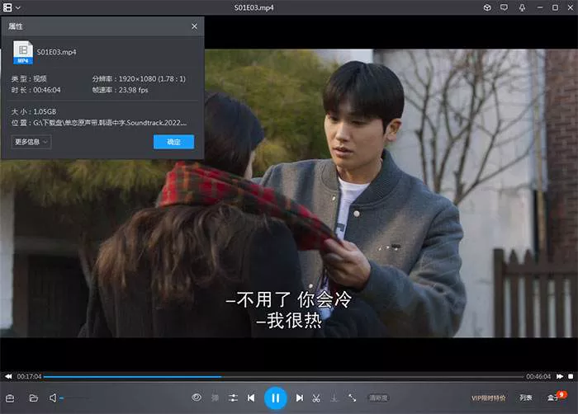Mute the audio via speaker icon
Screen dimensions: 578x414
coord(53,398)
